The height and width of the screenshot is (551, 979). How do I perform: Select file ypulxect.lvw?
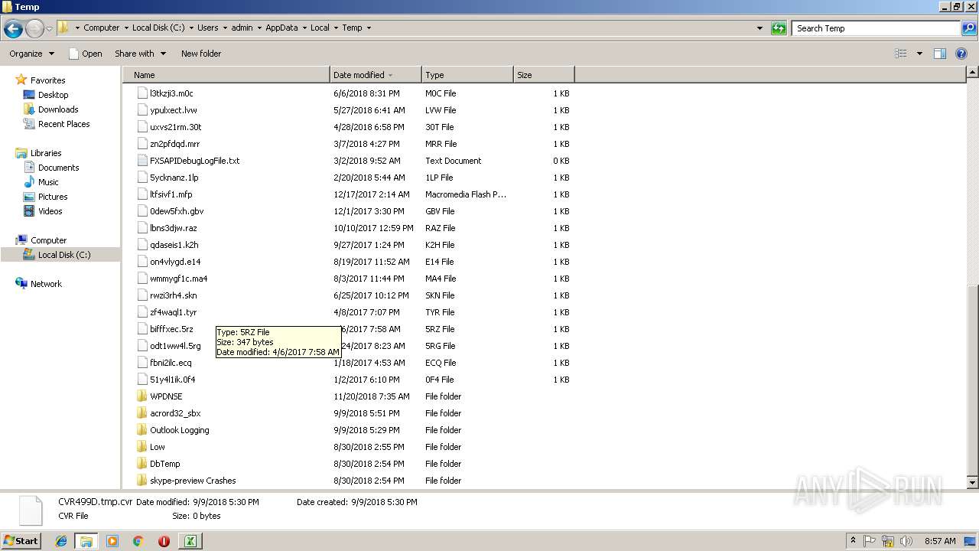(174, 110)
